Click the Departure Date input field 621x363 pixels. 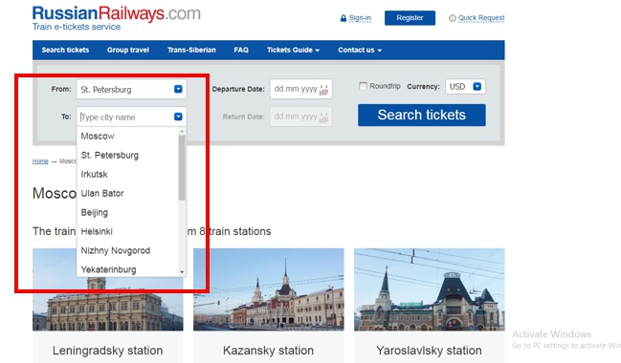pos(301,89)
